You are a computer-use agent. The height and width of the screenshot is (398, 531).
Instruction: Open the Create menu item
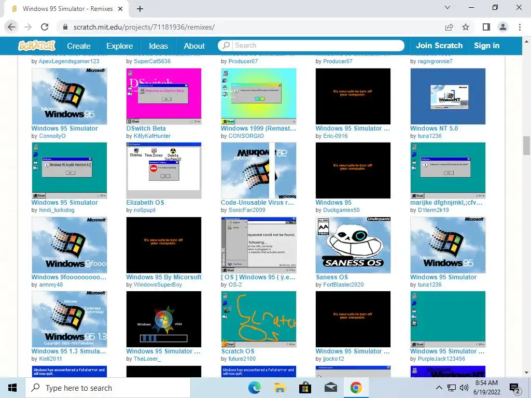click(x=79, y=46)
